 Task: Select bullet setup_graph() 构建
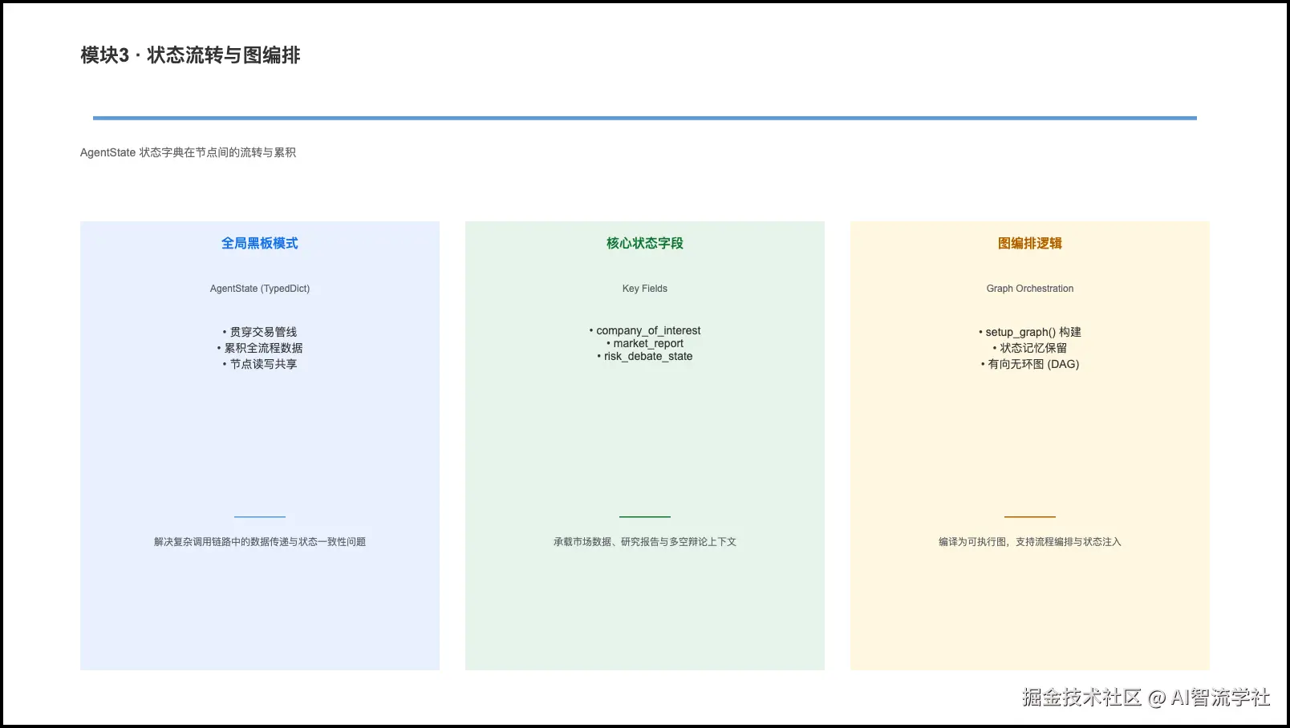(x=1030, y=332)
